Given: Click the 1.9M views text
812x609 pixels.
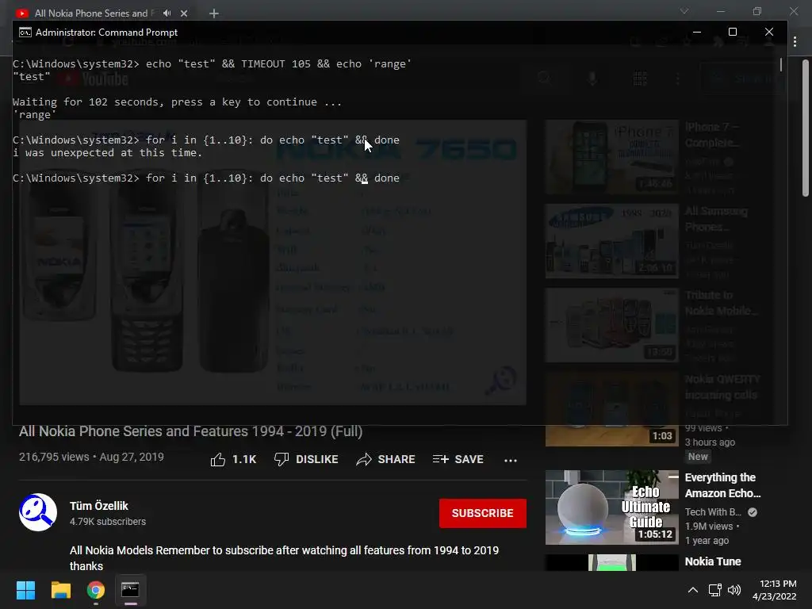Looking at the screenshot, I should (x=708, y=527).
